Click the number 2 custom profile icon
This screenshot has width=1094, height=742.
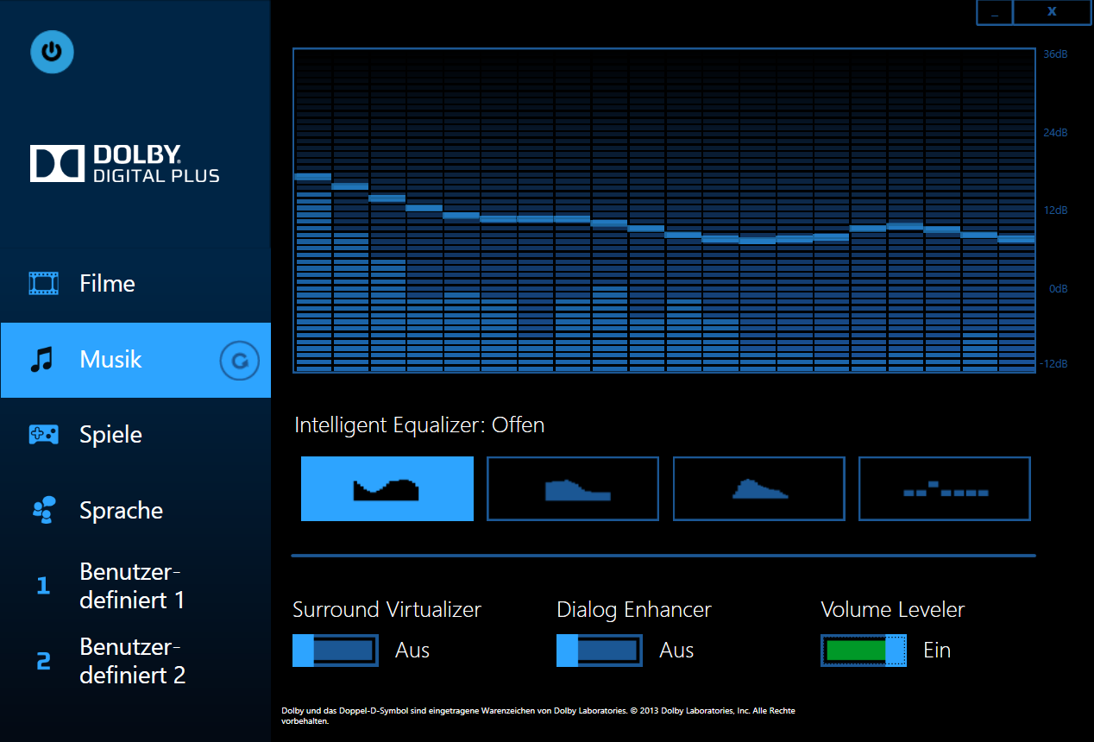pyautogui.click(x=43, y=662)
